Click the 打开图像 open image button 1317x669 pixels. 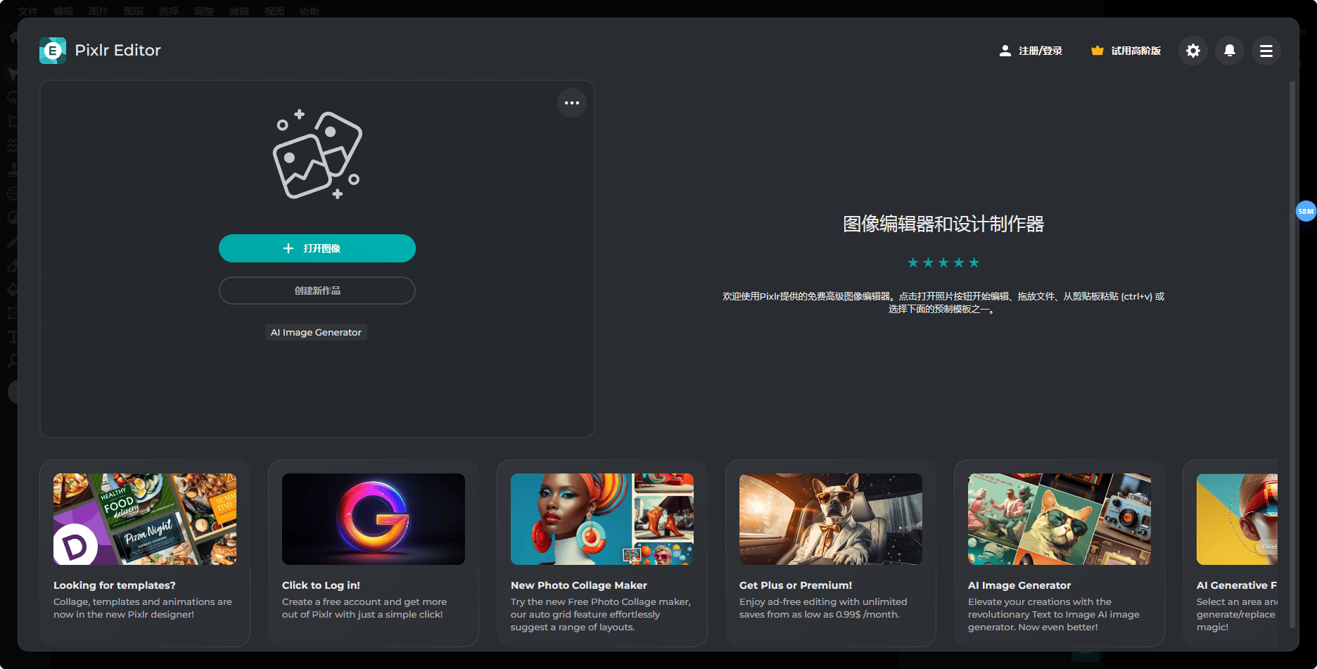pyautogui.click(x=317, y=248)
